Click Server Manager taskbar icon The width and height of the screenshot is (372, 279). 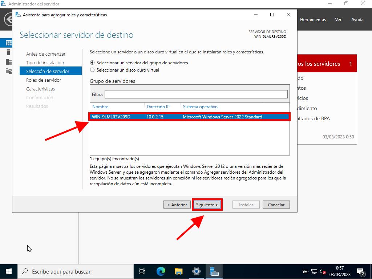(x=214, y=271)
